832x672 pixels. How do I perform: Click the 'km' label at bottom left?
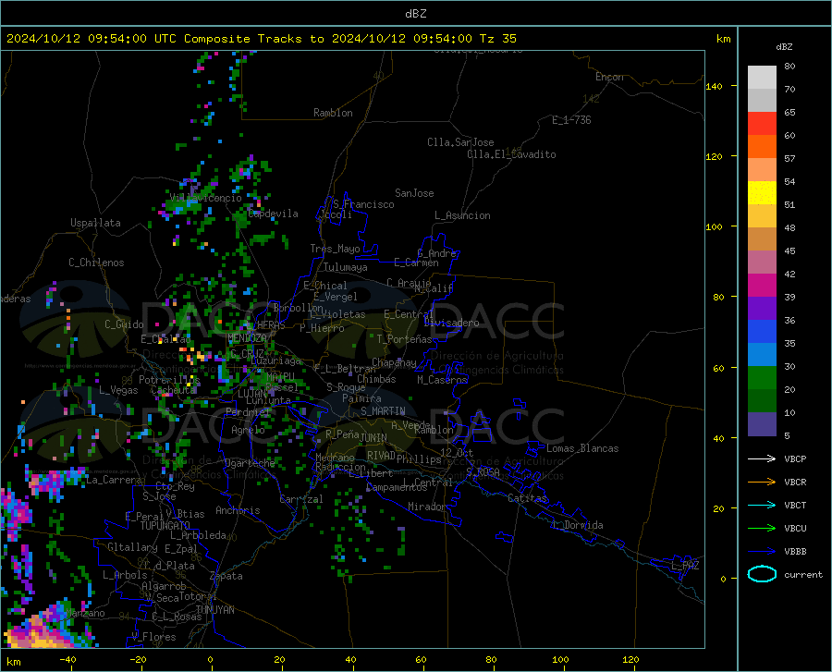coord(13,662)
